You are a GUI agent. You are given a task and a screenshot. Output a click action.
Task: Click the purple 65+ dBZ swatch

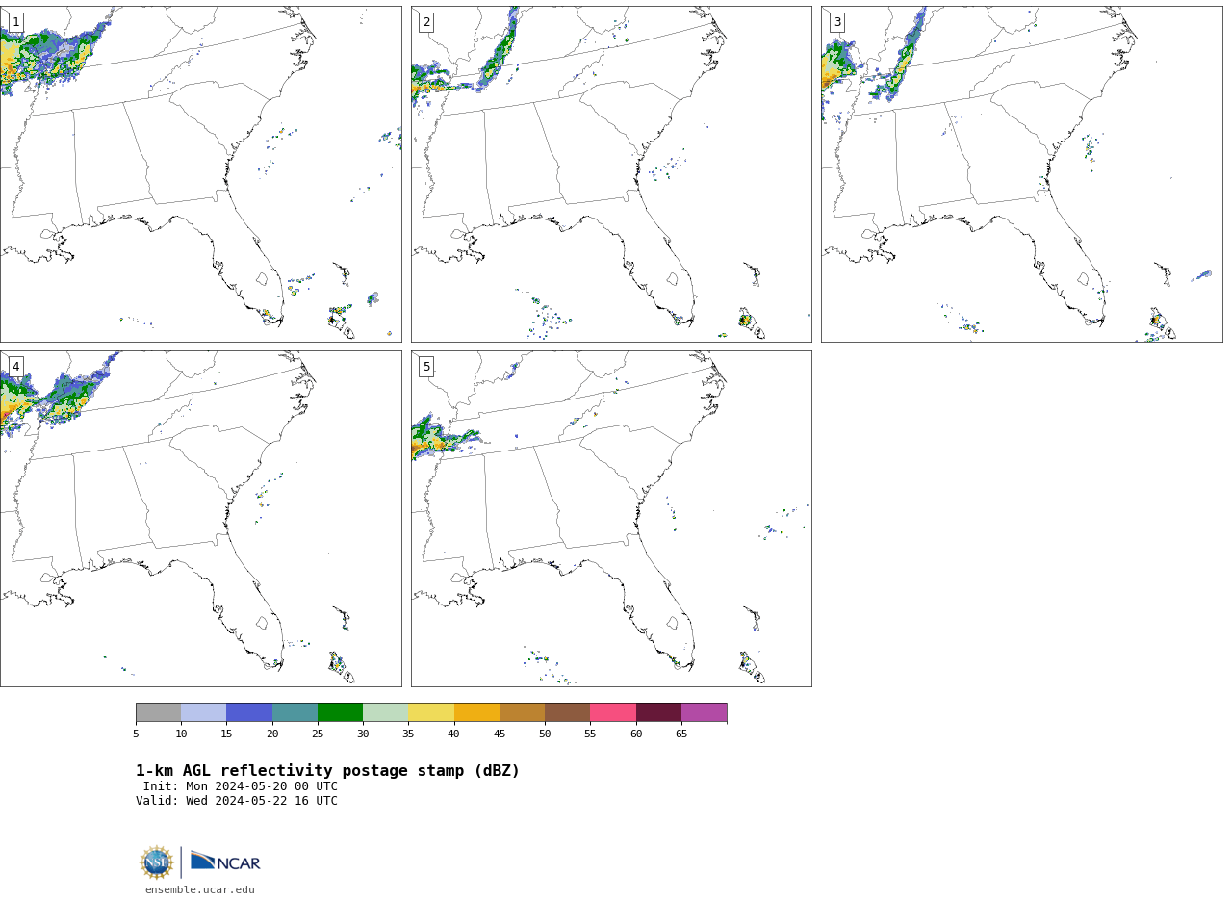click(704, 712)
